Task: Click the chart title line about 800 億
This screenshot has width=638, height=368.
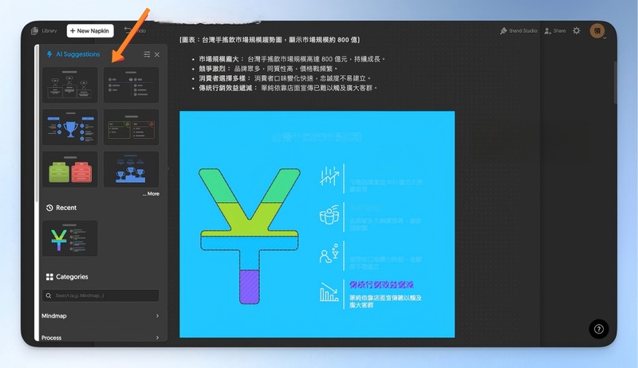Action: click(x=270, y=39)
